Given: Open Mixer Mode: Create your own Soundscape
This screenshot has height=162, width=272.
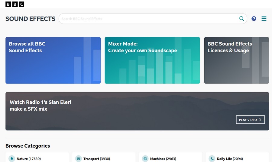Looking at the screenshot, I should click(152, 60).
